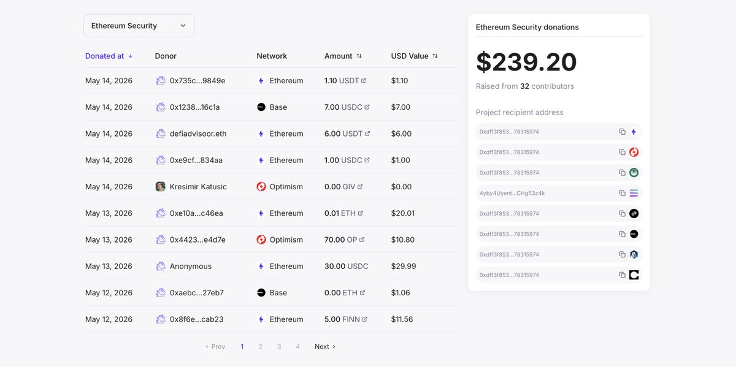Open avatar of the Anonymous donor

click(161, 267)
